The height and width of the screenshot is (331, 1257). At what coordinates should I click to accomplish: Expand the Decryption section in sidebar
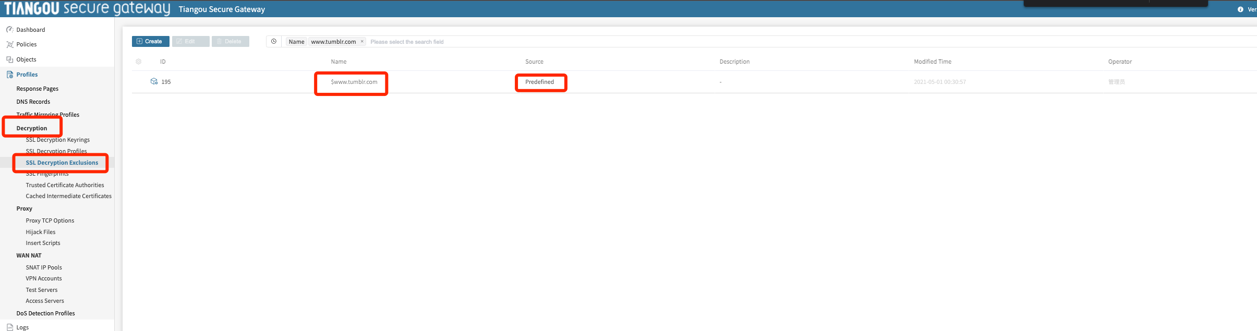click(32, 128)
